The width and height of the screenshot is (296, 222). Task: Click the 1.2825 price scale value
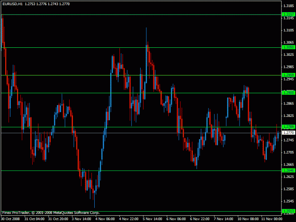pyautogui.click(x=288, y=115)
